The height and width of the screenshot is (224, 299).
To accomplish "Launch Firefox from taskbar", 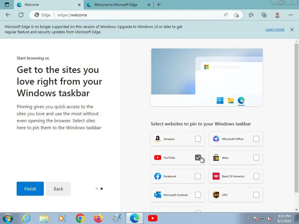I will click(x=98, y=218).
